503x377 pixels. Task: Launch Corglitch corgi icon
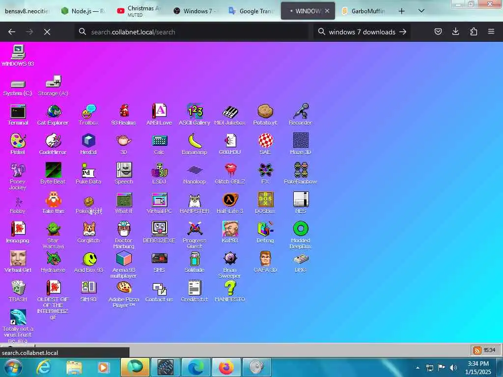click(x=88, y=232)
